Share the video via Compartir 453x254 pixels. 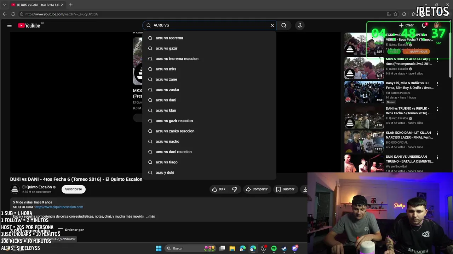point(257,189)
